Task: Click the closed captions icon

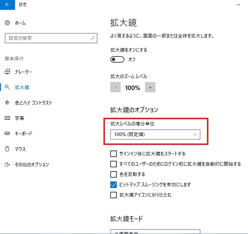Action: pos(7,118)
